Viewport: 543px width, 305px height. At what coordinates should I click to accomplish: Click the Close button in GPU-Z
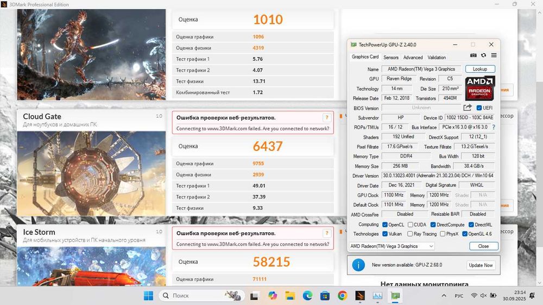[483, 246]
